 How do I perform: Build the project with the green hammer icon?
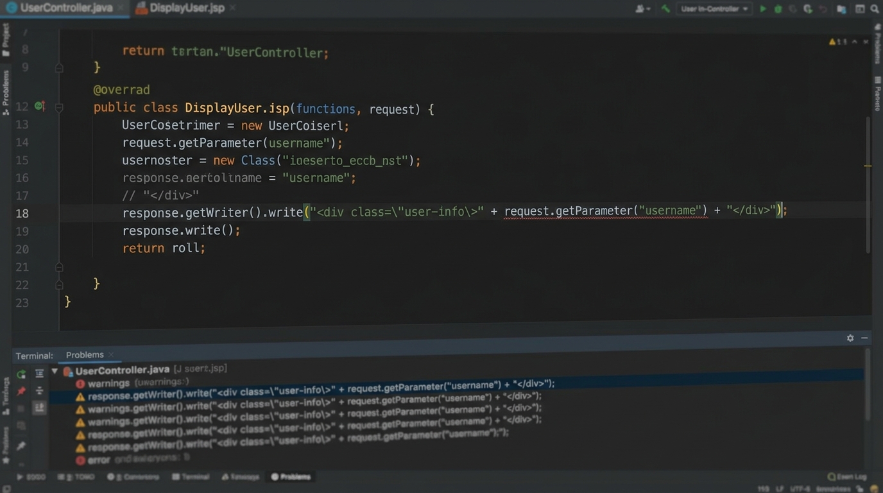coord(665,9)
